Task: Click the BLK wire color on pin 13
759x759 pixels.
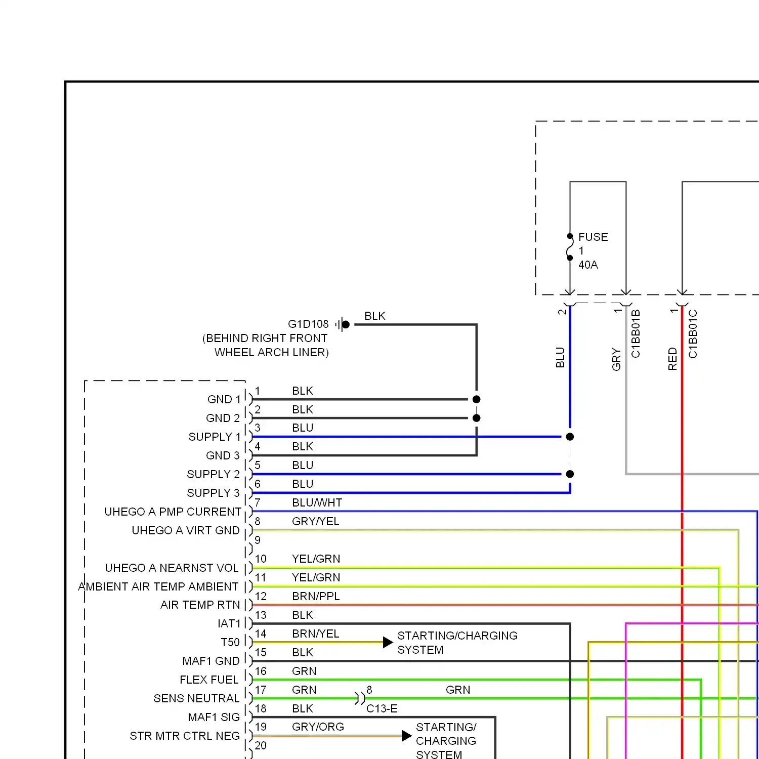Action: pos(303,615)
